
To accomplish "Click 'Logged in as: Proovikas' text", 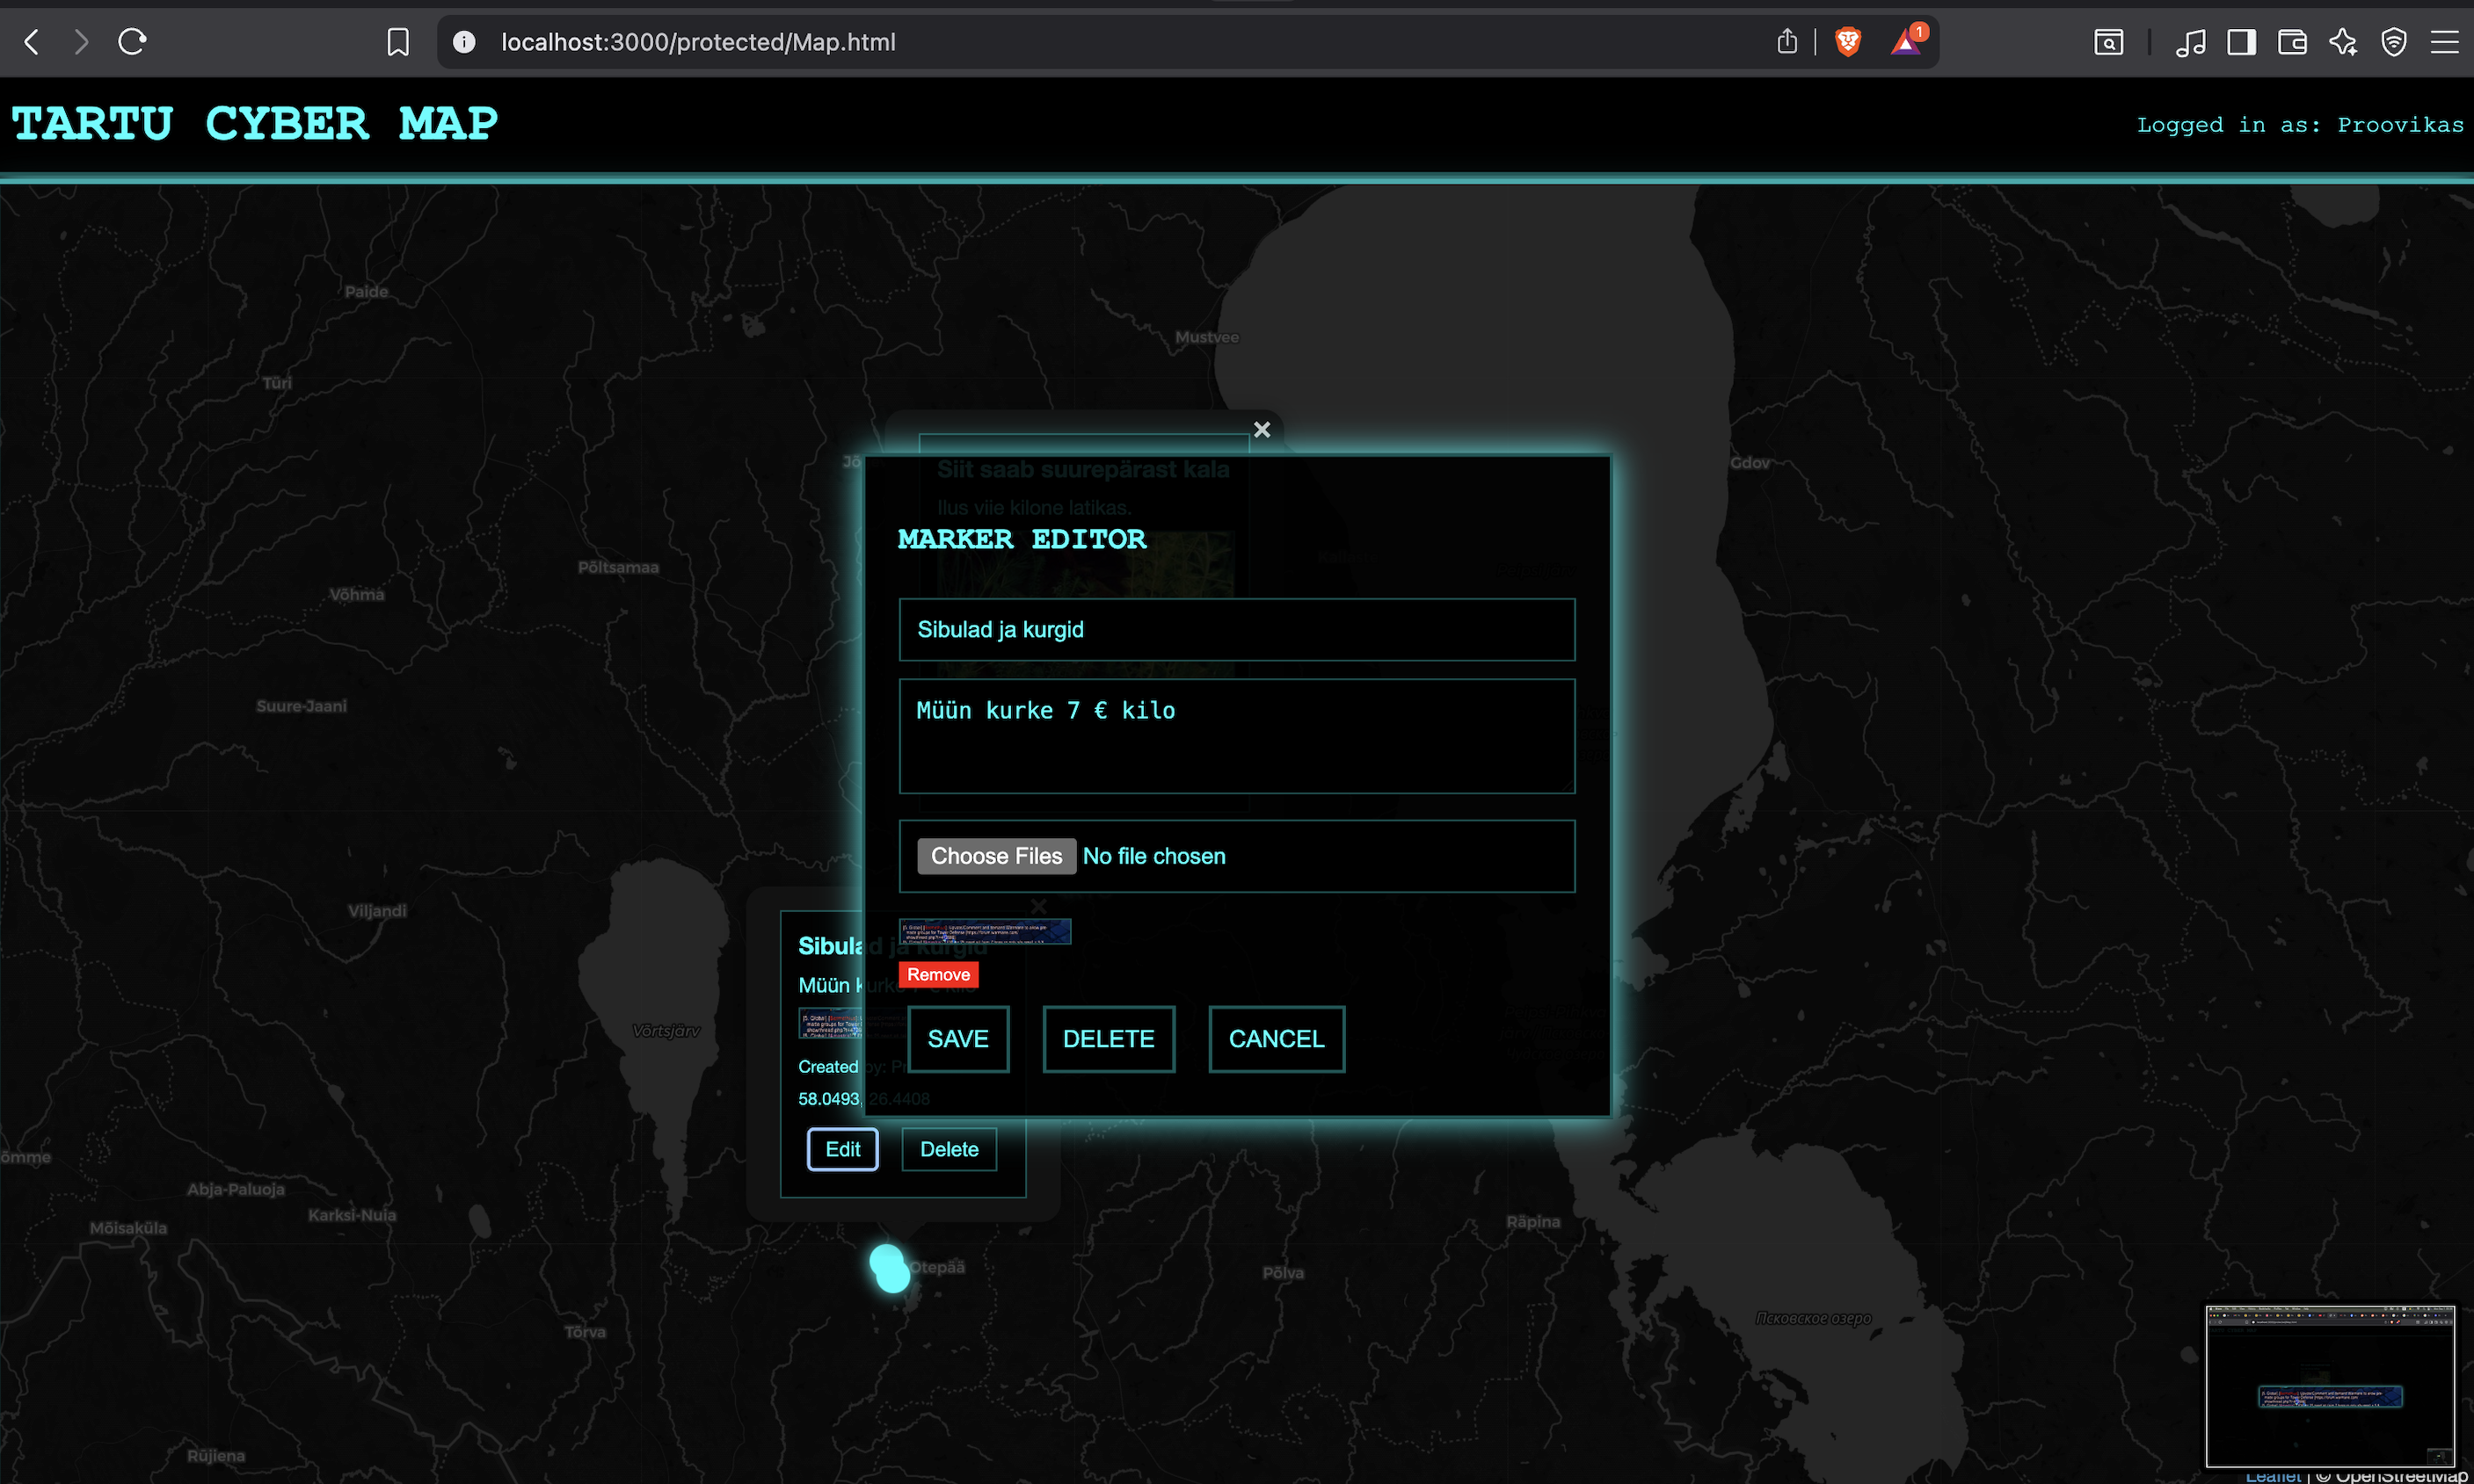I will tap(2300, 125).
